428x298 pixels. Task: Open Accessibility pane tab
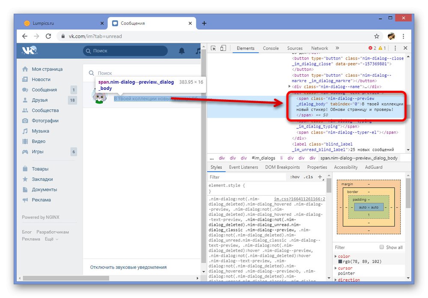(x=345, y=167)
